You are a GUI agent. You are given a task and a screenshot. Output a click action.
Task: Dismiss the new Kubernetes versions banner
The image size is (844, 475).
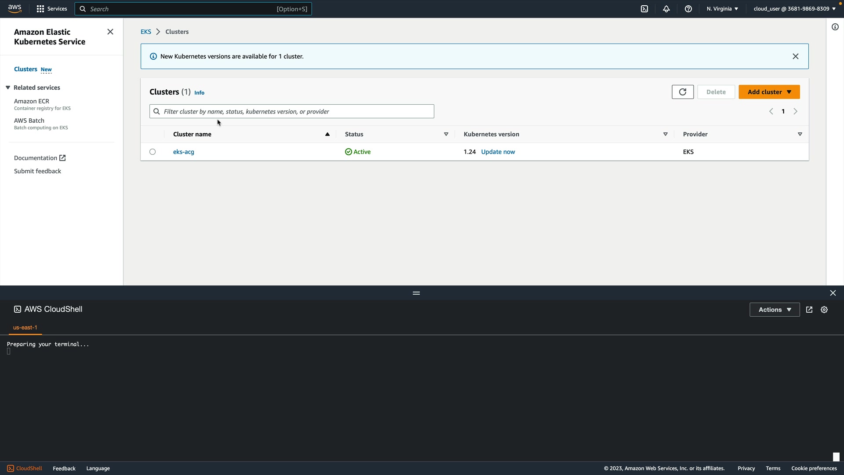[x=796, y=56]
